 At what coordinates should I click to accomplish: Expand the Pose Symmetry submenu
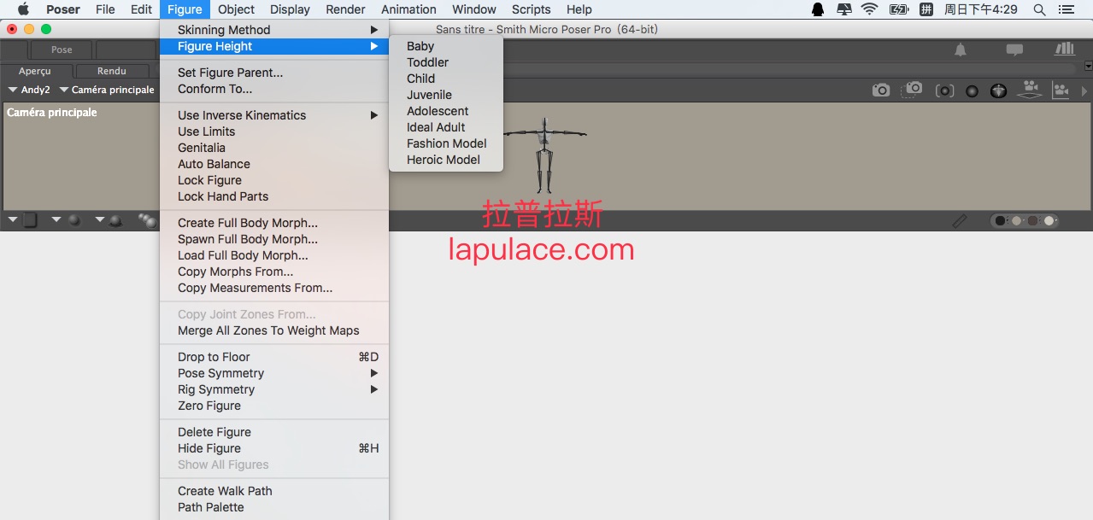pos(274,373)
